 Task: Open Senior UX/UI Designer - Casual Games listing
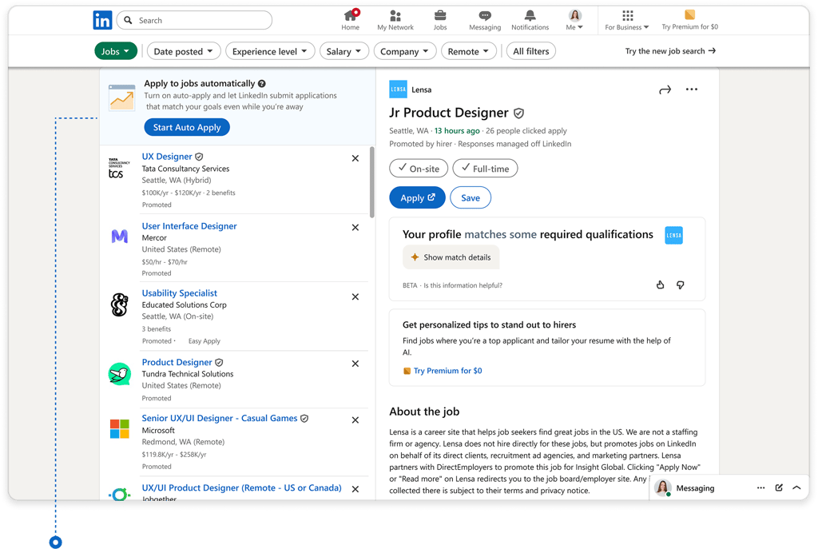point(220,418)
